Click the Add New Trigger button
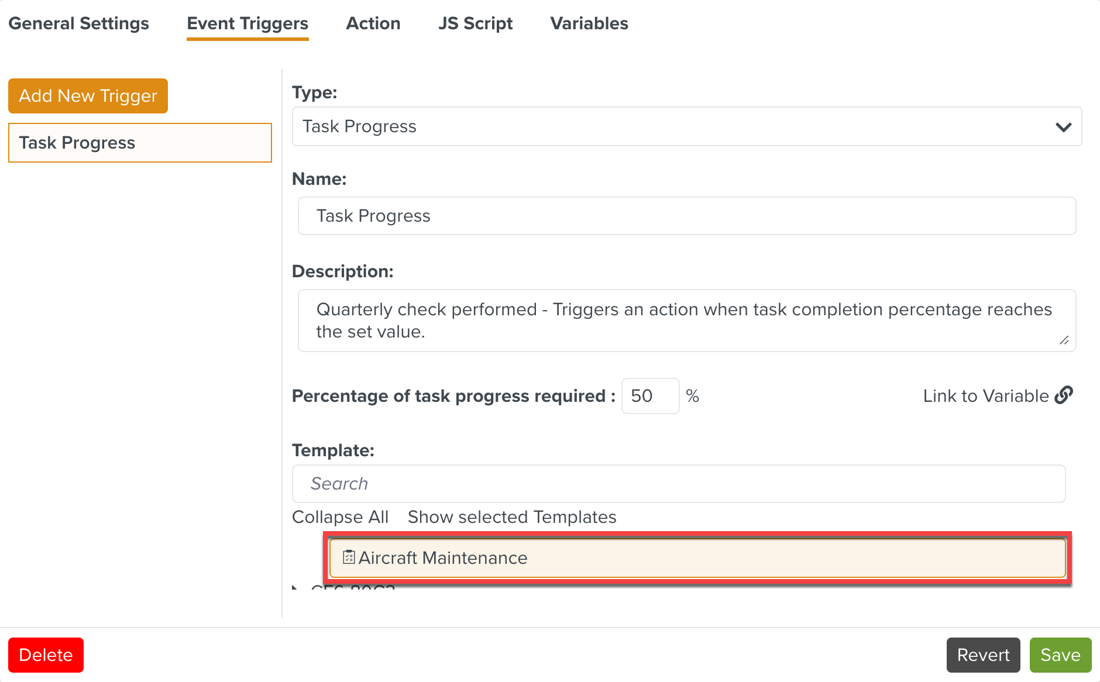Viewport: 1100px width, 682px height. click(88, 95)
